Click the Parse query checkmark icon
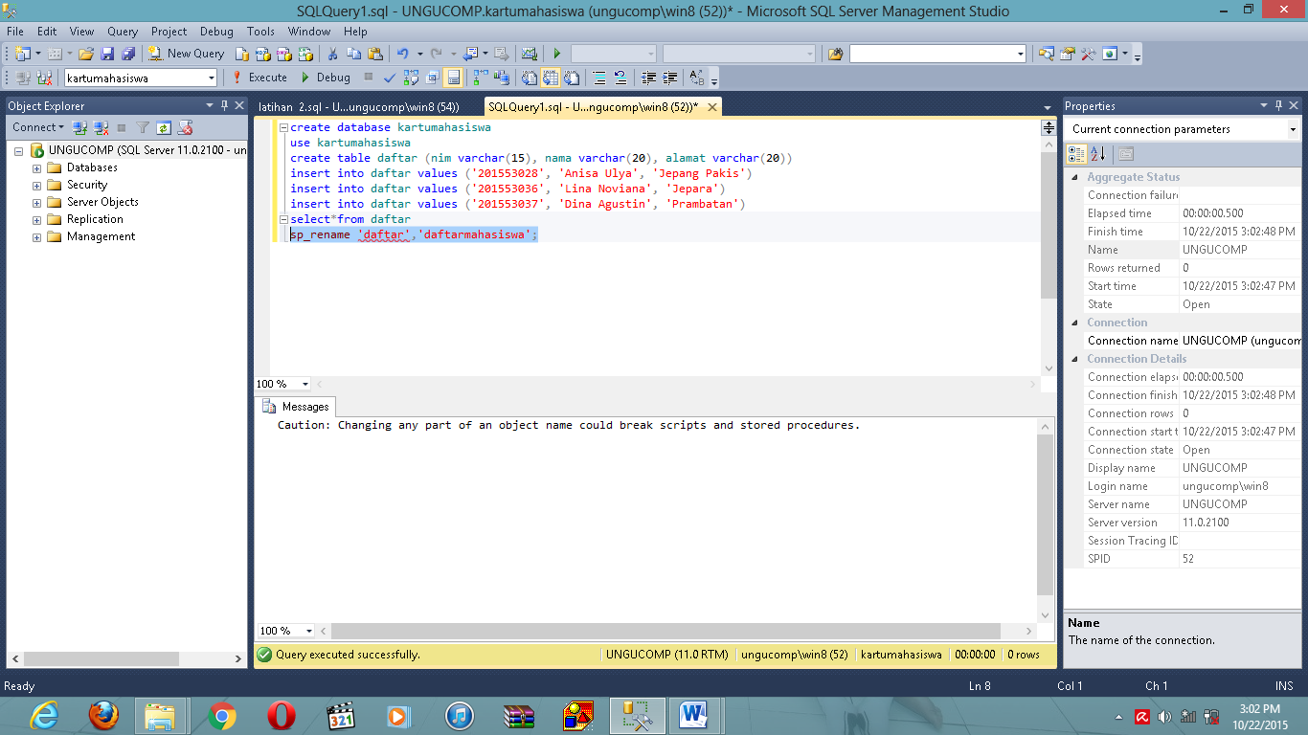The height and width of the screenshot is (735, 1308). tap(389, 77)
